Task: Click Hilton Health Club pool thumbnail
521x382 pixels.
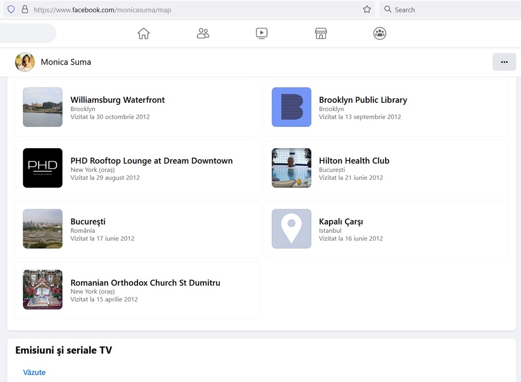Action: pyautogui.click(x=291, y=168)
